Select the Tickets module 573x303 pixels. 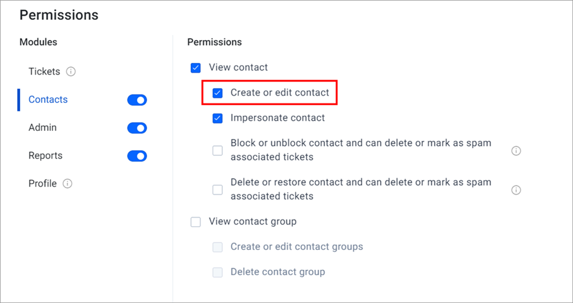coord(44,71)
